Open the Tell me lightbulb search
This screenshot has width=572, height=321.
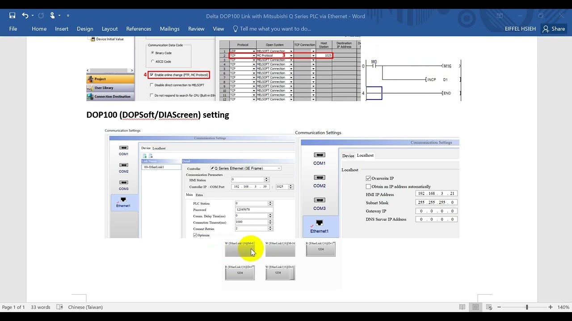point(236,29)
